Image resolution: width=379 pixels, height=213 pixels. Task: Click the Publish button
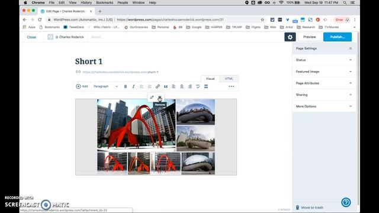click(x=338, y=37)
